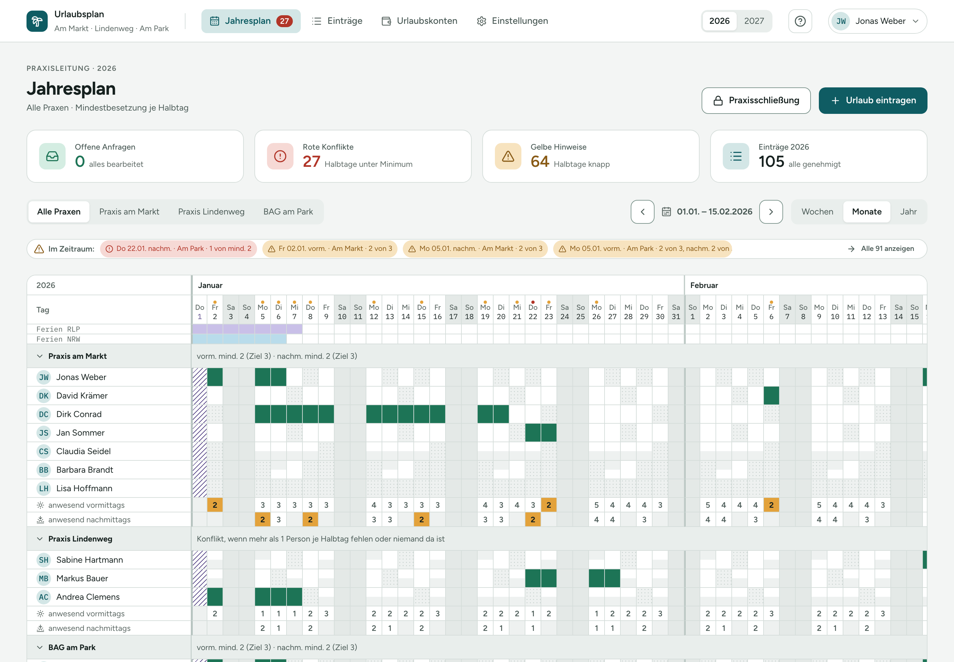Screen dimensions: 954x662
Task: Select the 2026 year toggle
Action: [719, 21]
